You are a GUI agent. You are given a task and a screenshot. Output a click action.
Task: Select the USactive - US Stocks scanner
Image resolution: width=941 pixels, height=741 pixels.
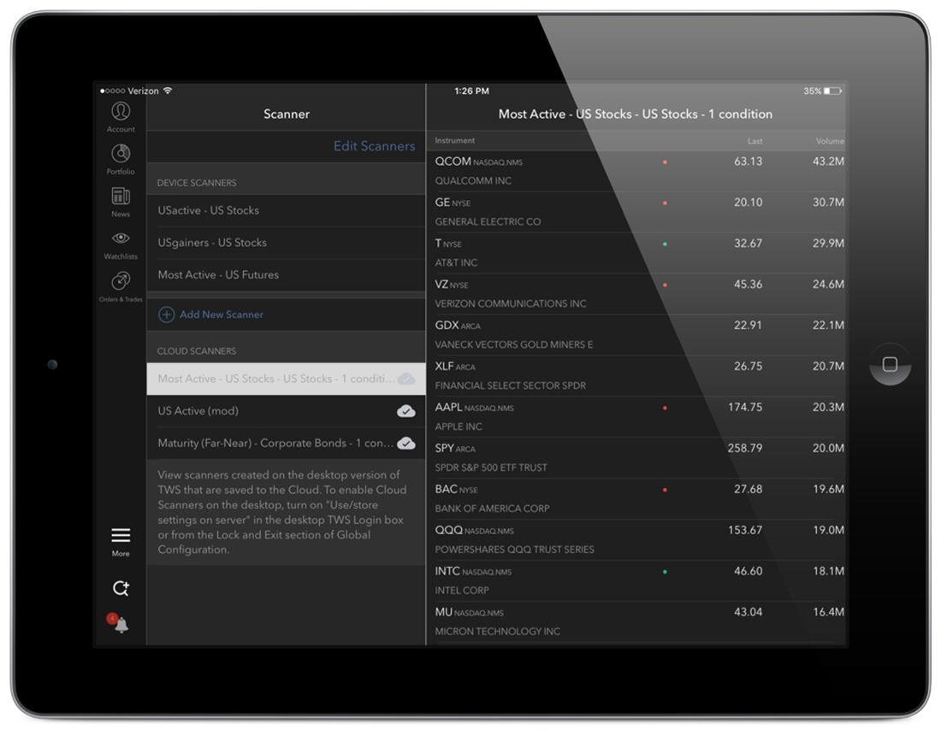286,210
